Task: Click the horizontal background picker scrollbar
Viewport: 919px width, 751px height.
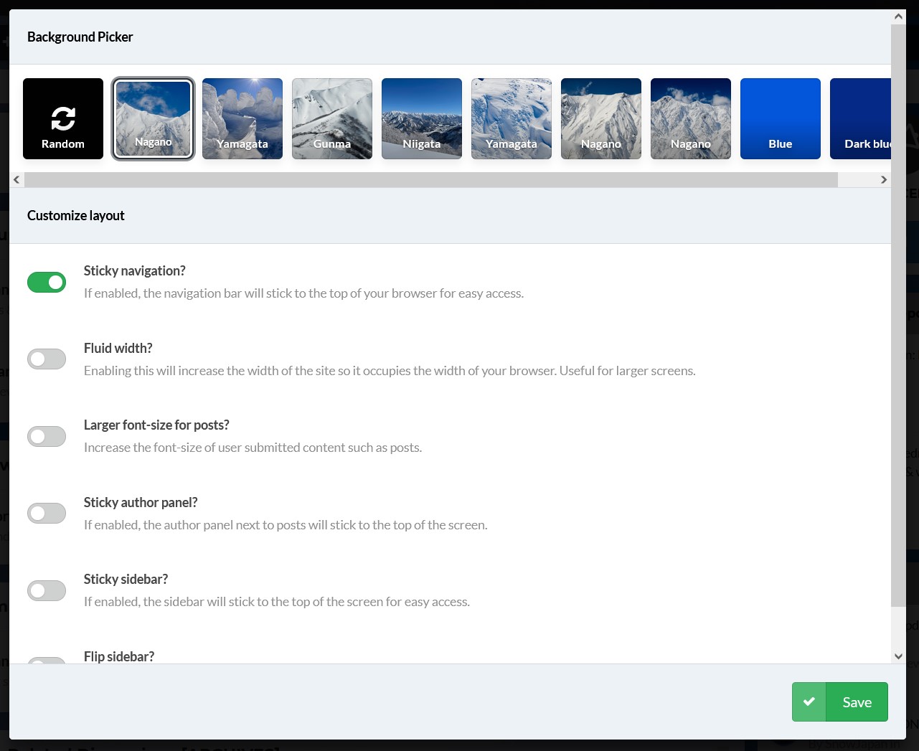Action: (430, 180)
